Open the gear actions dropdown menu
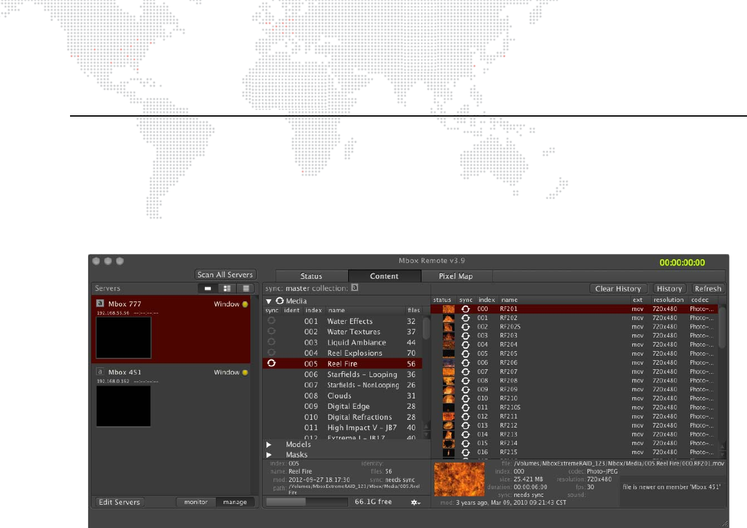This screenshot has width=747, height=528. (416, 502)
